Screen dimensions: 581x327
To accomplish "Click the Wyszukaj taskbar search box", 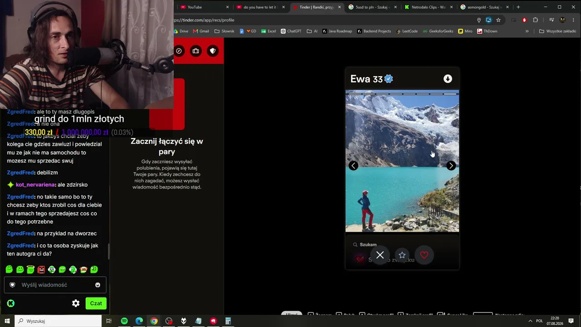I will tap(59, 321).
